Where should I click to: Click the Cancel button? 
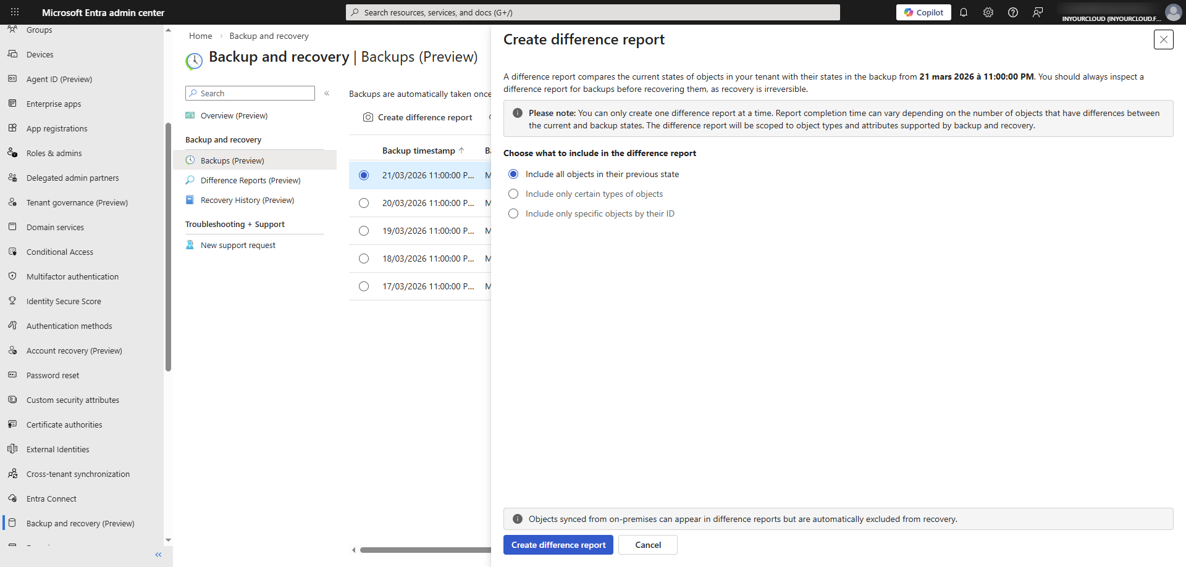click(x=647, y=545)
